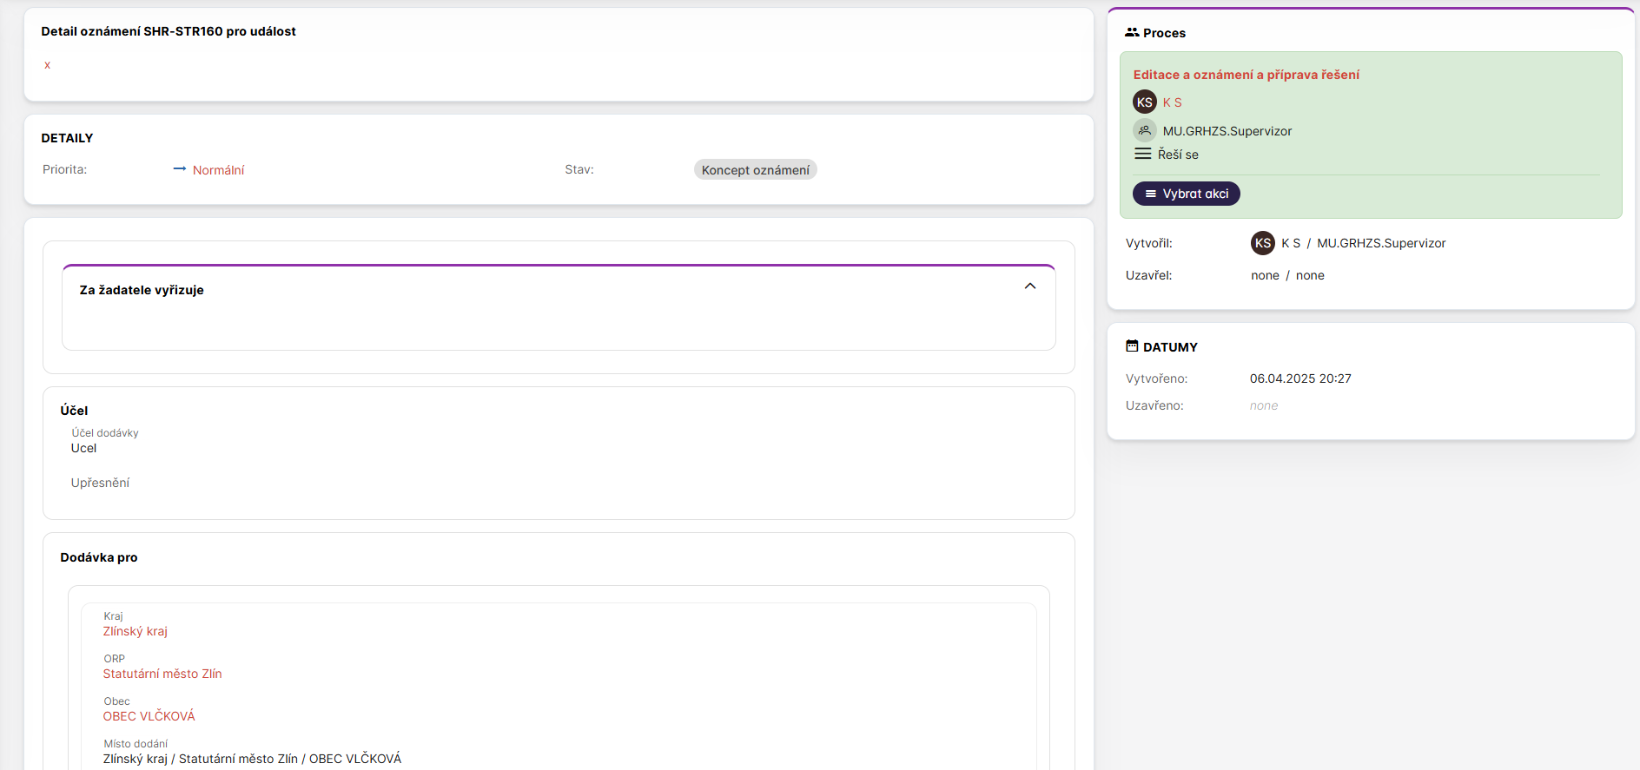The height and width of the screenshot is (770, 1640).
Task: Click the DATUMY calendar icon
Action: (x=1131, y=346)
